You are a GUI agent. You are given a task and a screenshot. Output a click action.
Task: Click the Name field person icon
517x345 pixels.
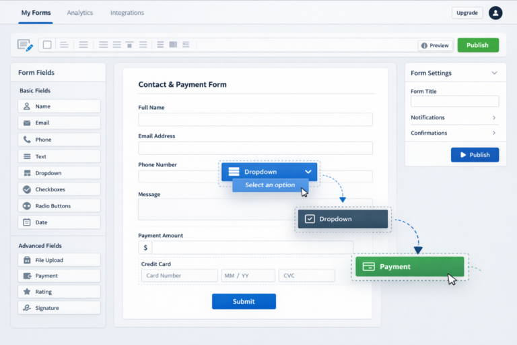pos(27,106)
